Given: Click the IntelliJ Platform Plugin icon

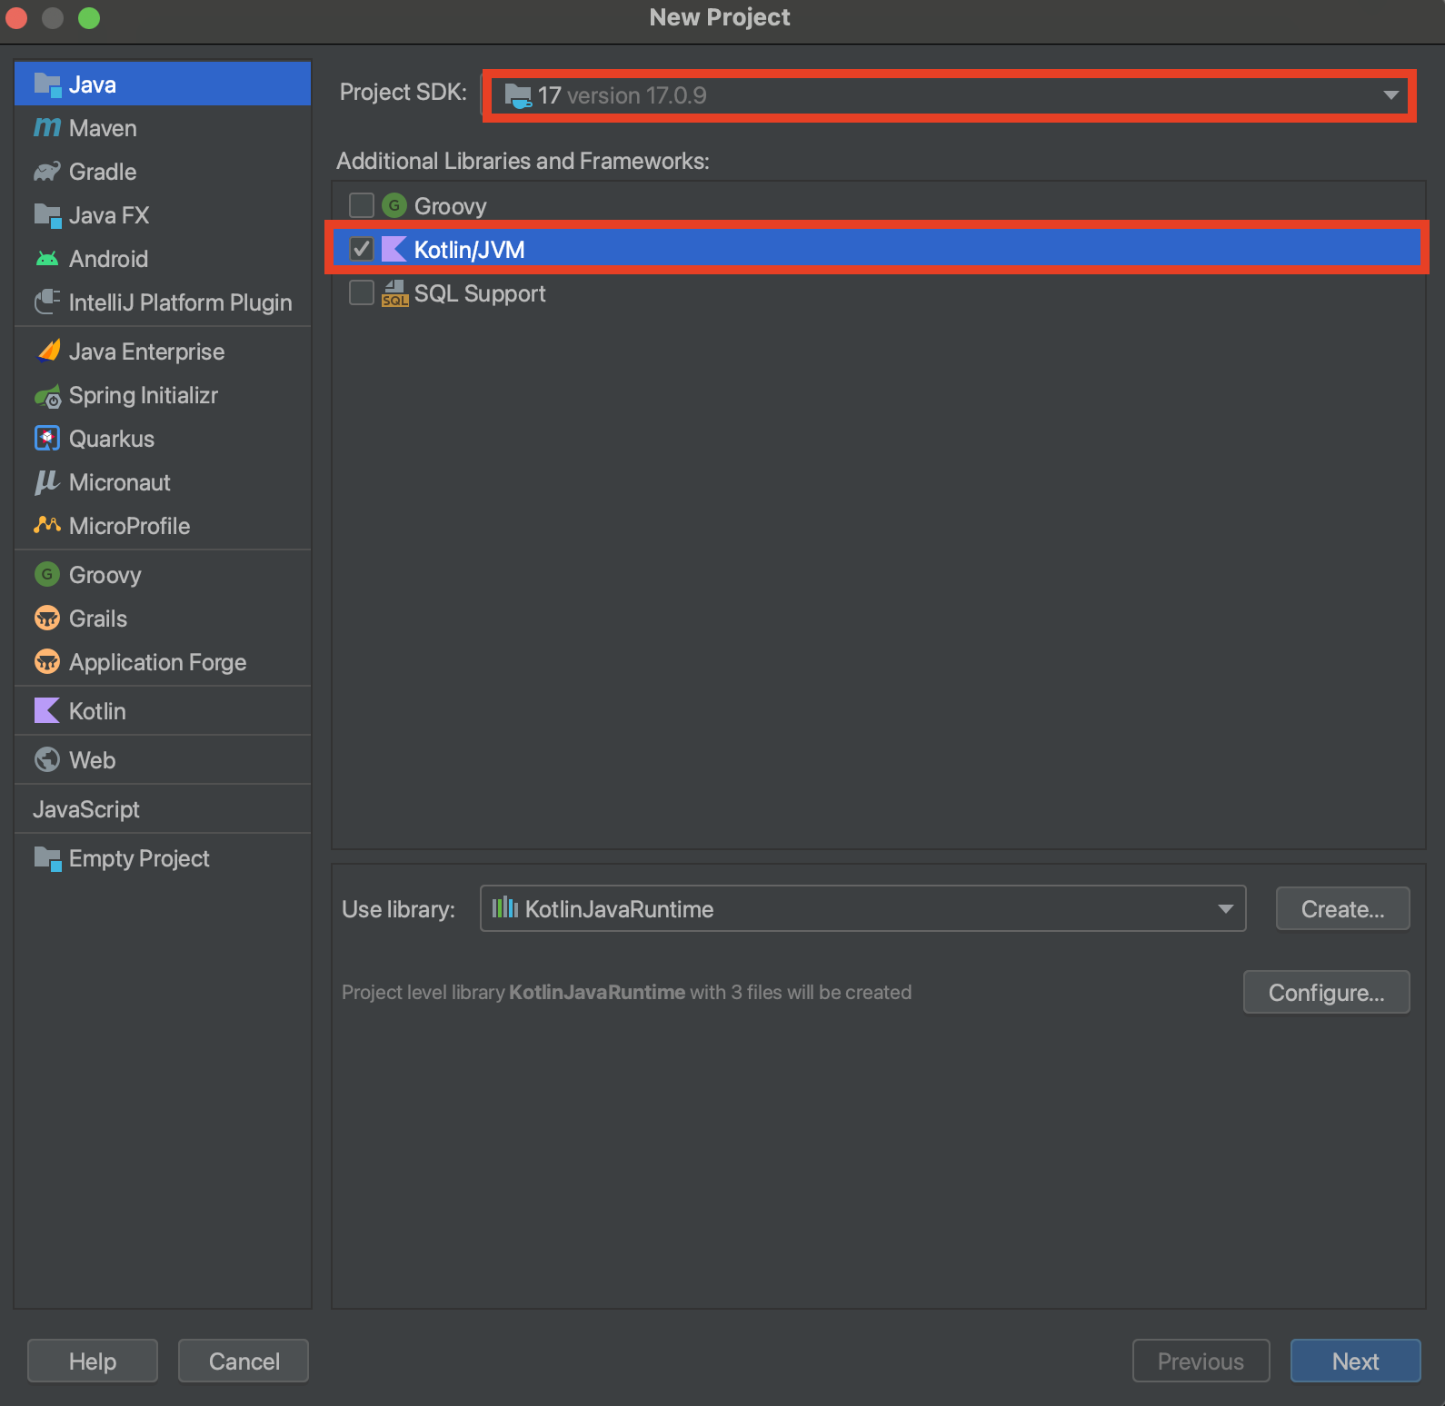Looking at the screenshot, I should pyautogui.click(x=47, y=302).
